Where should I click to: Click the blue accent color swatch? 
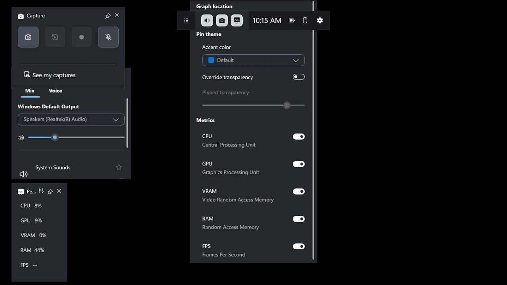pos(211,60)
